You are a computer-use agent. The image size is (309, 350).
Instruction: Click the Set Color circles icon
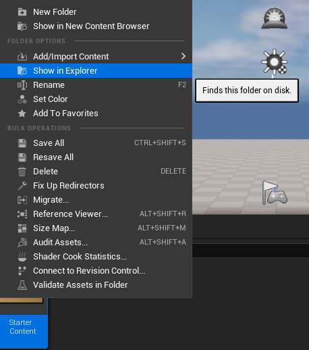point(22,99)
